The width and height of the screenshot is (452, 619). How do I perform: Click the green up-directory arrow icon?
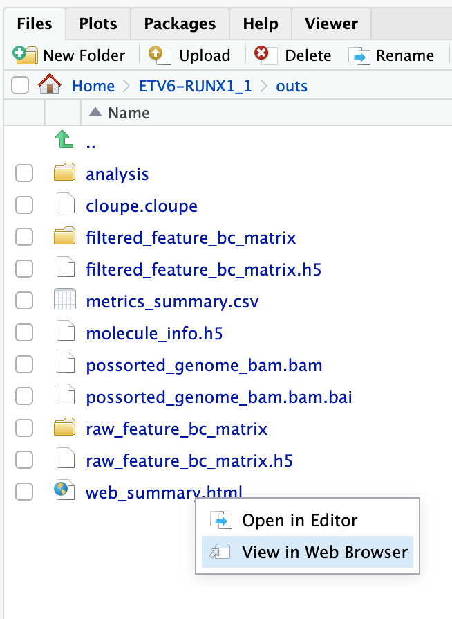click(64, 143)
